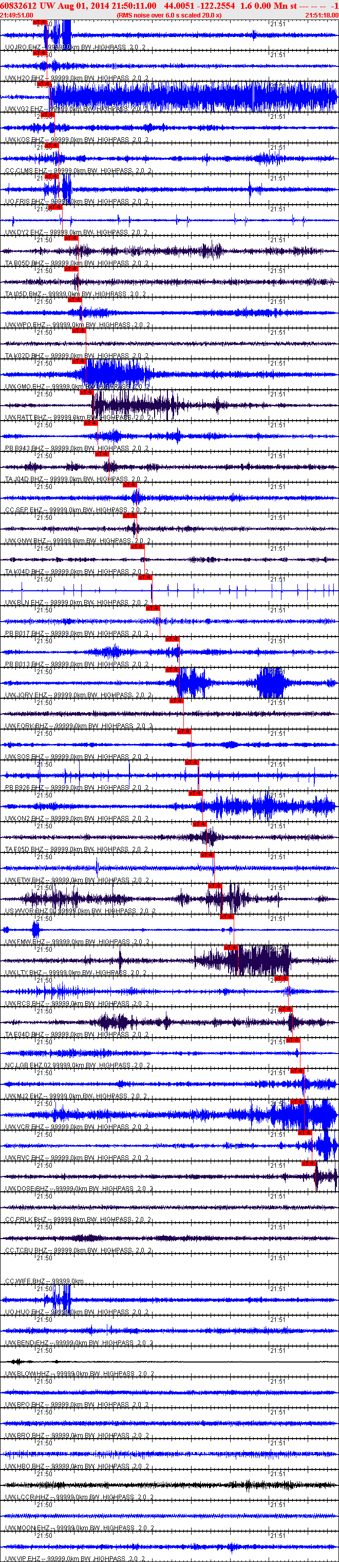
Task: Select the UW.VIP EHZ station label
Action: (x=75, y=1558)
